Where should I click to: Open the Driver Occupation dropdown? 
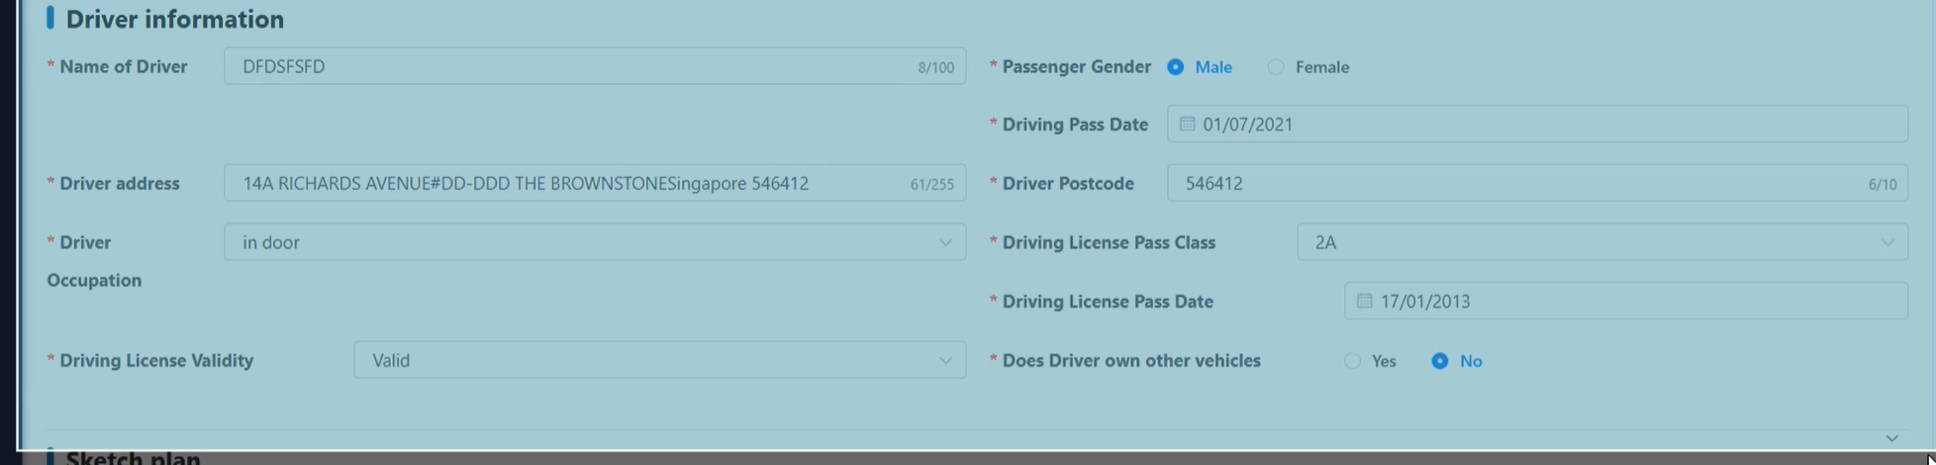tap(594, 242)
